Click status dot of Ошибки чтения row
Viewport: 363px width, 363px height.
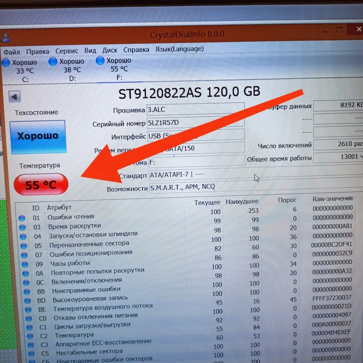pyautogui.click(x=22, y=218)
